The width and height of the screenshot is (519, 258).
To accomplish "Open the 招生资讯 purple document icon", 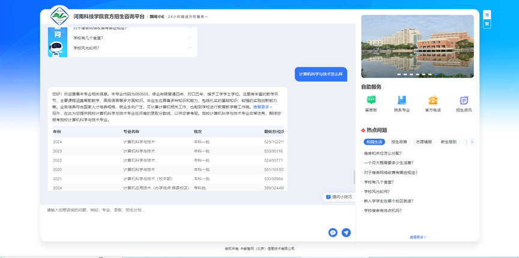I will [x=464, y=101].
